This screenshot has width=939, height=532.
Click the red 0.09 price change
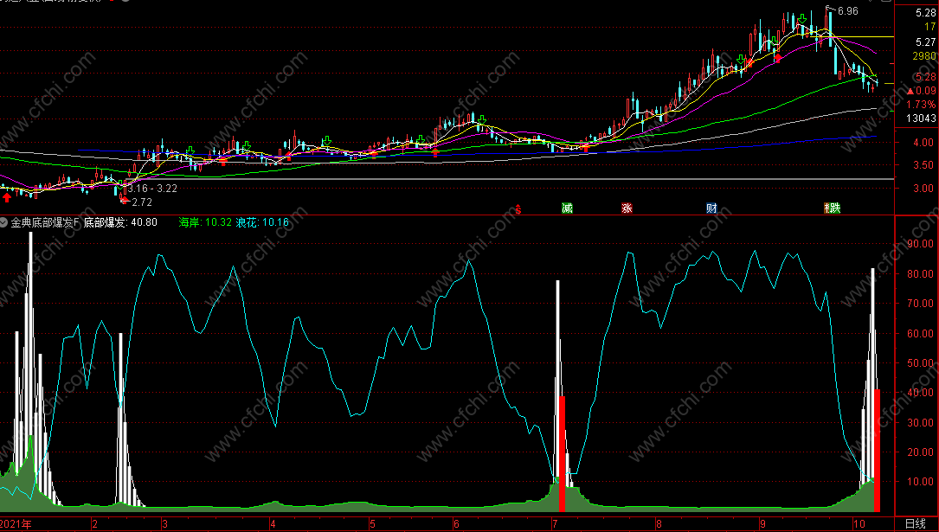[922, 90]
